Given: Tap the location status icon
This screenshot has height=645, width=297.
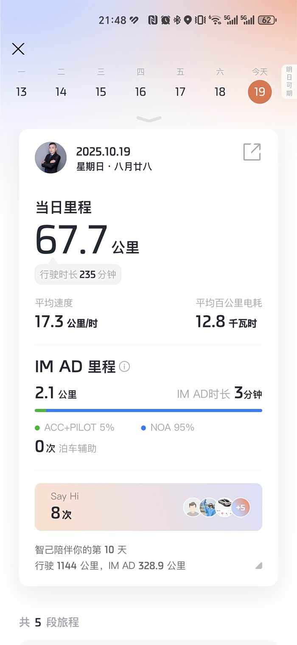Looking at the screenshot, I should [188, 20].
